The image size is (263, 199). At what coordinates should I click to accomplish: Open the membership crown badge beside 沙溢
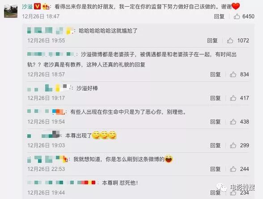point(46,7)
